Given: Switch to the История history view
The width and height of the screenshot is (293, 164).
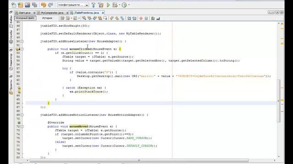Looking at the screenshot, I should 47,18.
